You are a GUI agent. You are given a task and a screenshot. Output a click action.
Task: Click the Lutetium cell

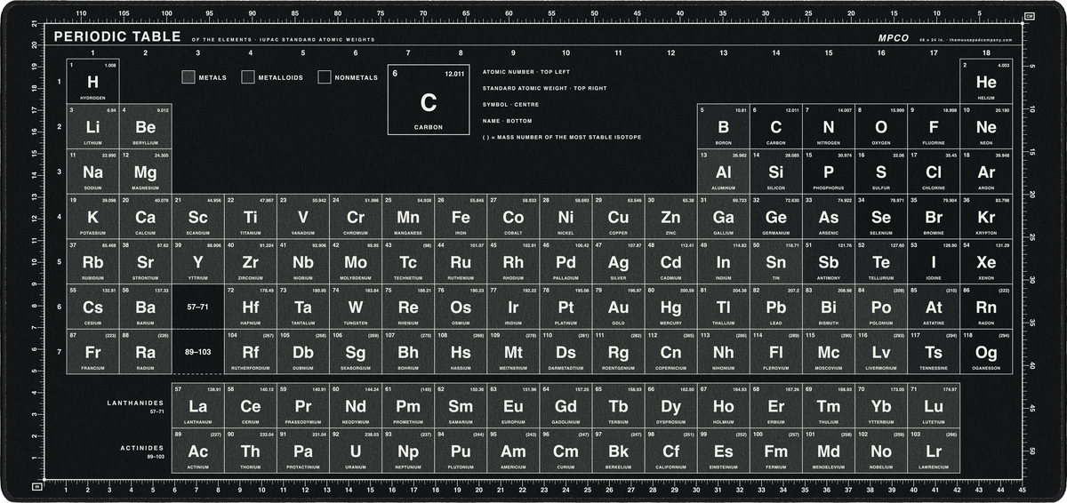click(x=934, y=406)
